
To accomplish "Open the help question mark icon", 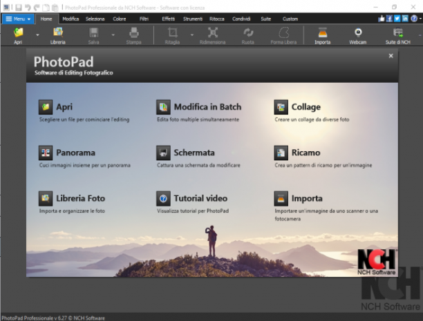I will coord(414,19).
